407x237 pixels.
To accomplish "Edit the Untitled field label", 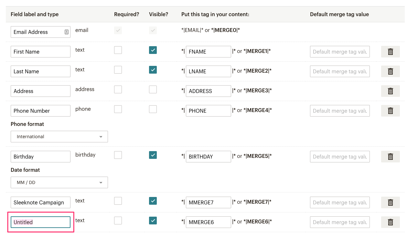I will (40, 222).
